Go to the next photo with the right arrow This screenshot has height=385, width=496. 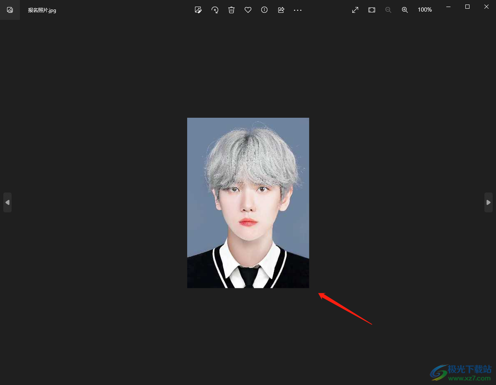click(x=489, y=202)
